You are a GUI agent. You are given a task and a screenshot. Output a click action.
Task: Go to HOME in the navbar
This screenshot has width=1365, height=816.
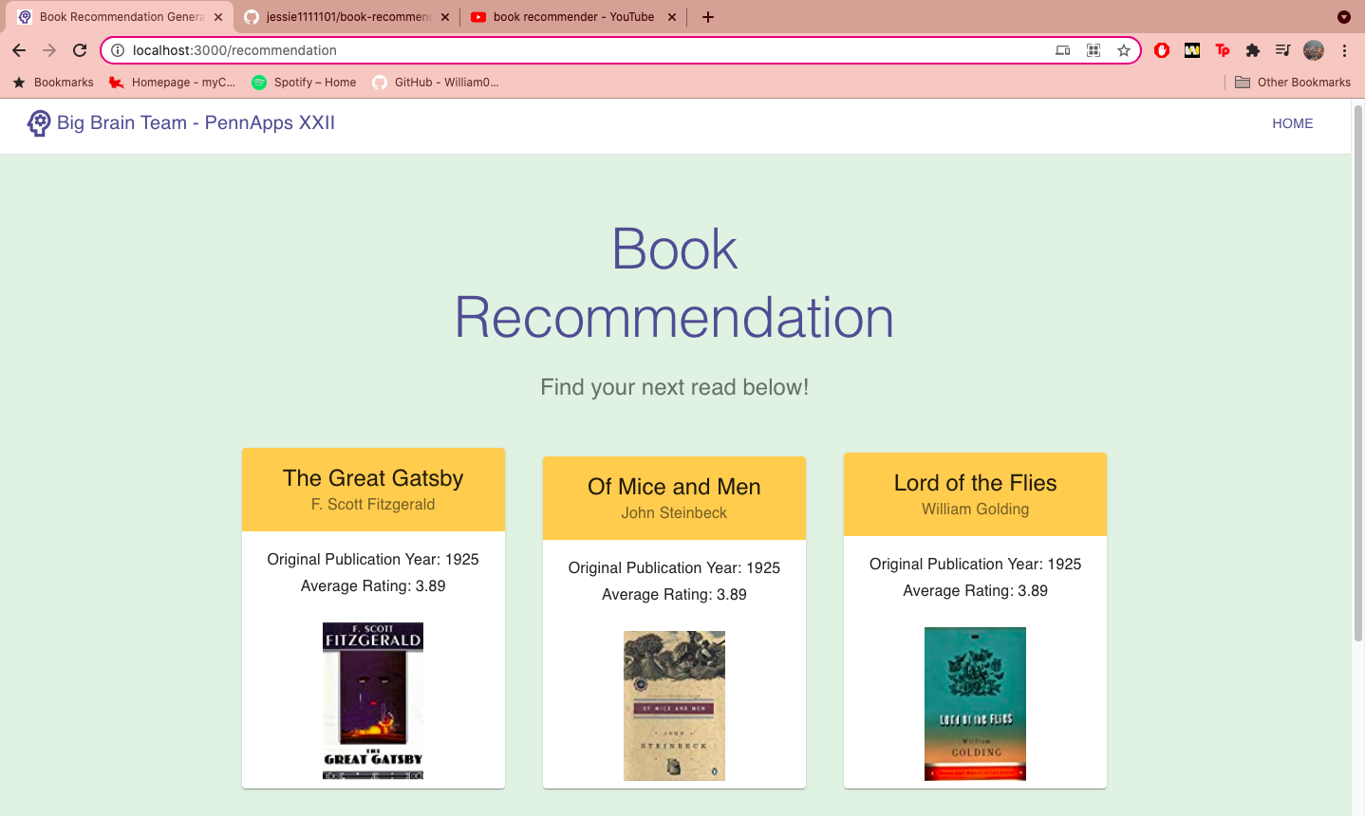click(x=1293, y=123)
